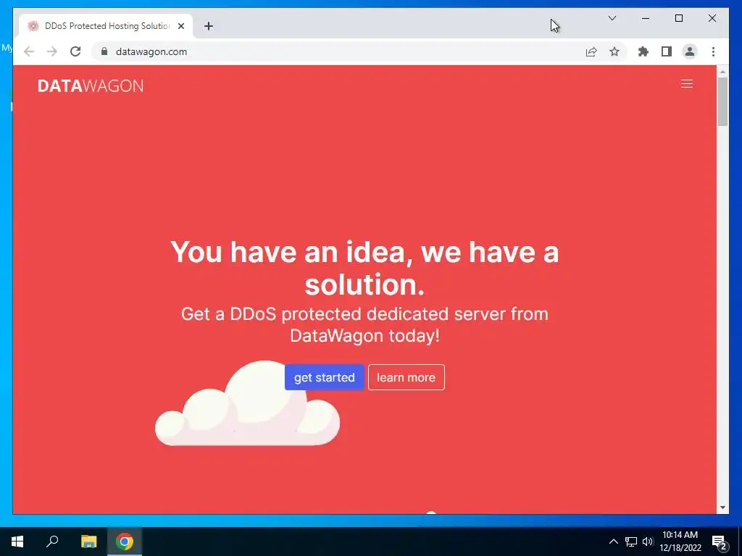
Task: Expand the tab search chevron
Action: [x=612, y=18]
